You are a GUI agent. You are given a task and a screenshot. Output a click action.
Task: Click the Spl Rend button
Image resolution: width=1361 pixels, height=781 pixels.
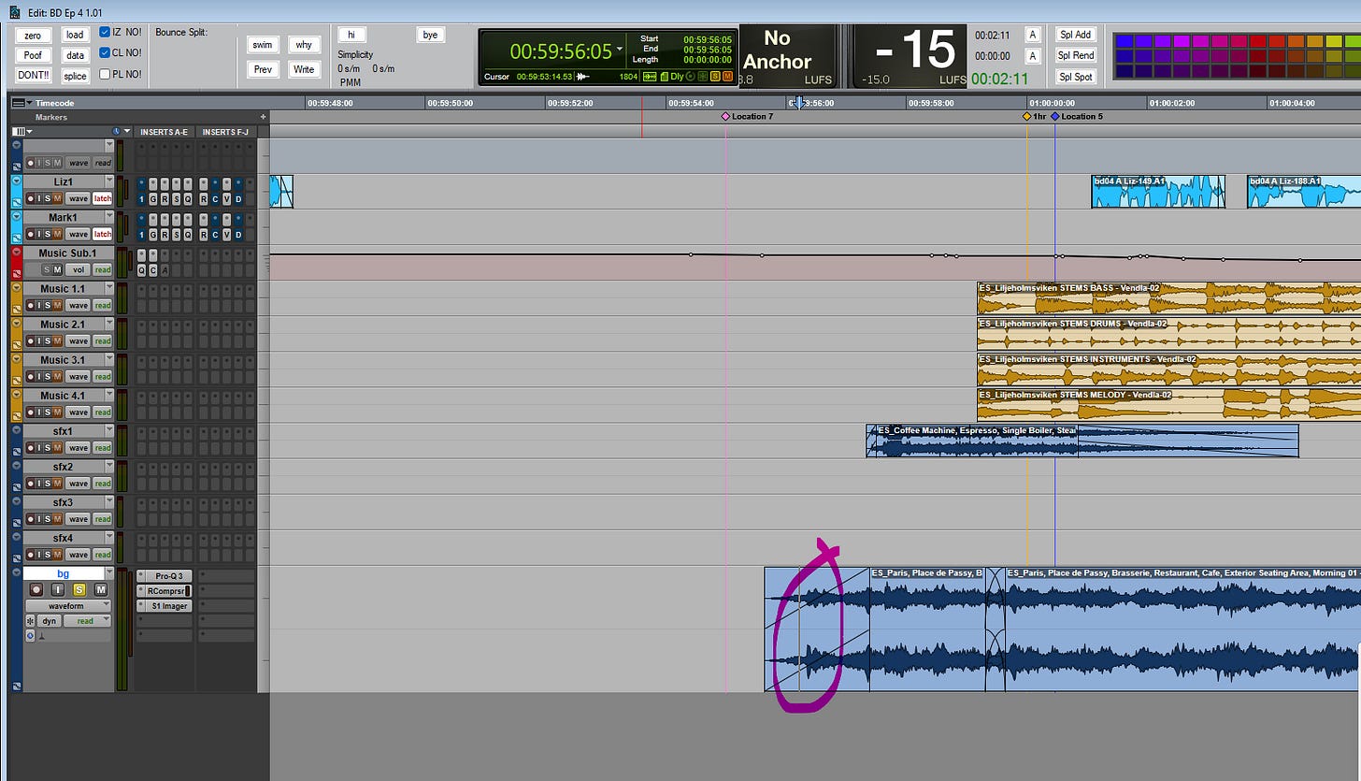1075,55
